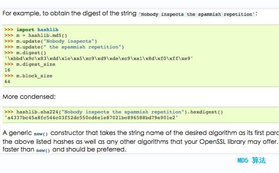
Task: Click the 'More condensed:' paragraph text
Action: 29,96
